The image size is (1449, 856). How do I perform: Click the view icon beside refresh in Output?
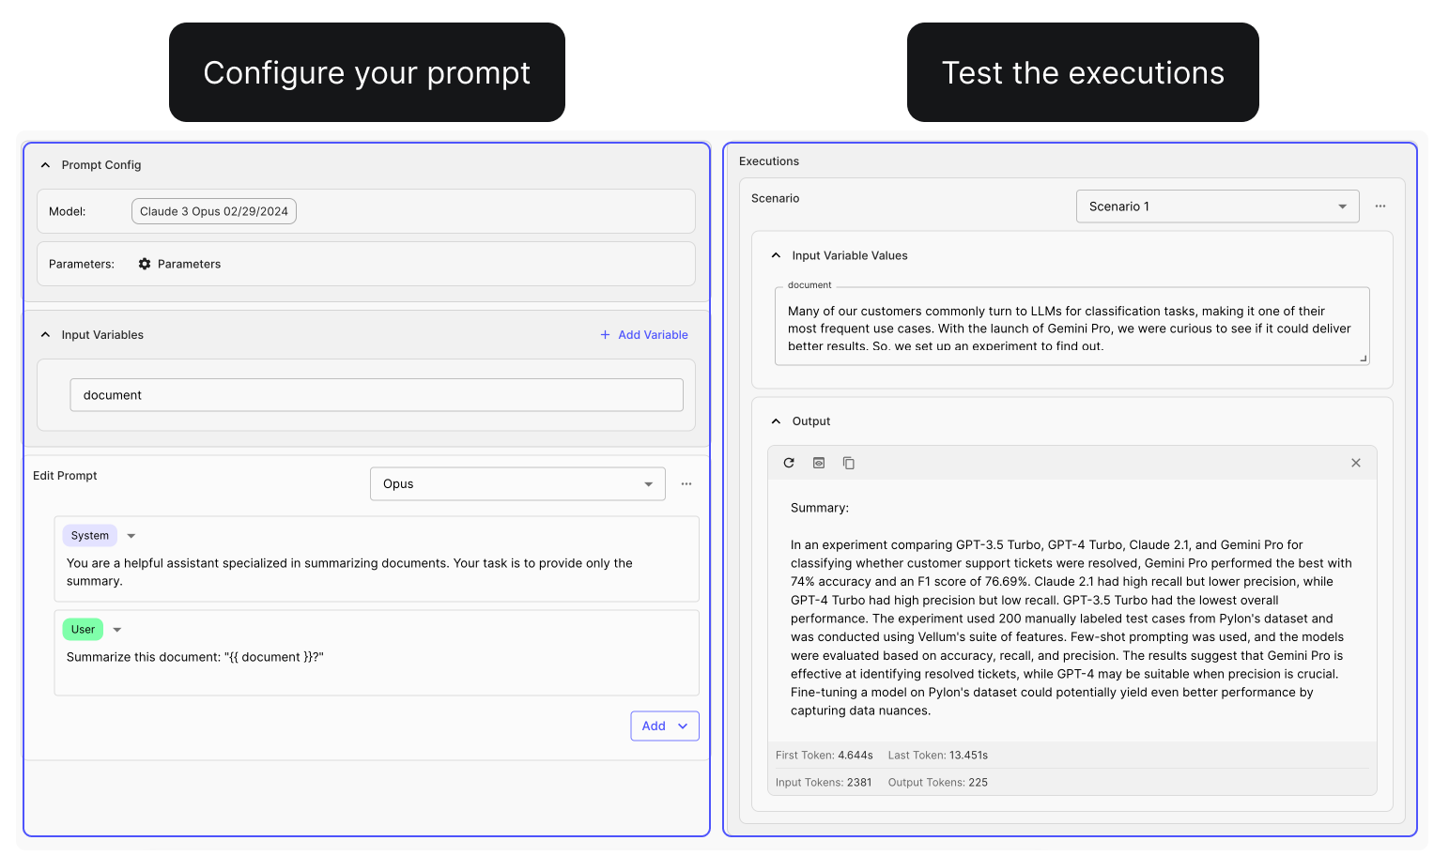[x=819, y=463]
